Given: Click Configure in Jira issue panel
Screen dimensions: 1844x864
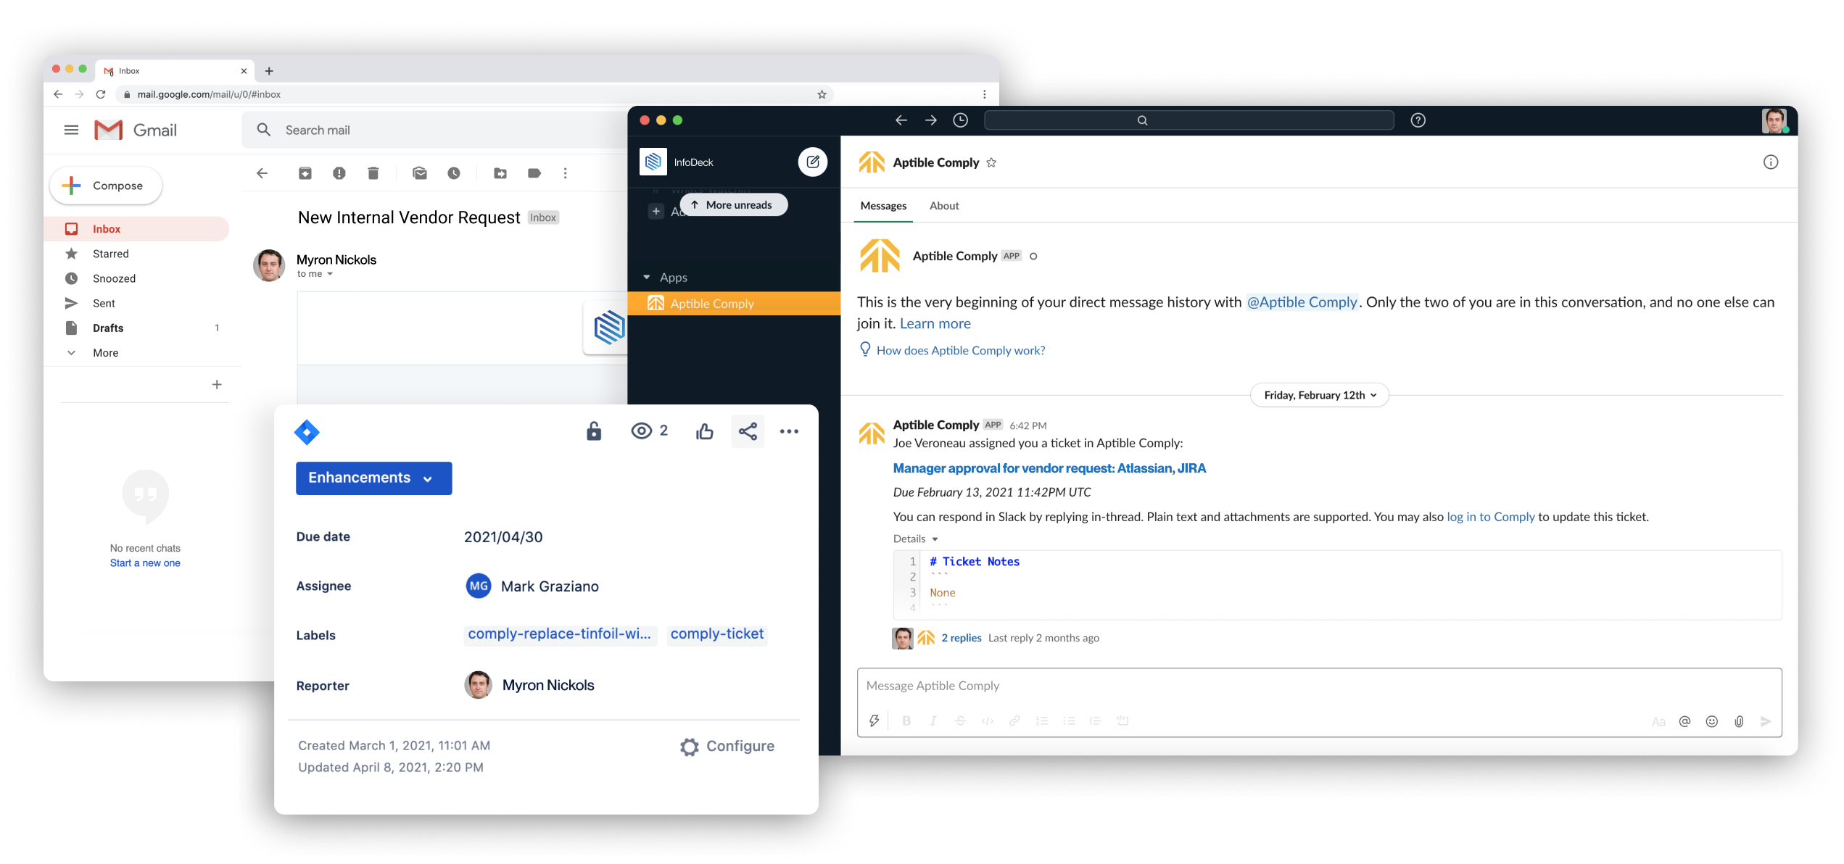Looking at the screenshot, I should 727,747.
